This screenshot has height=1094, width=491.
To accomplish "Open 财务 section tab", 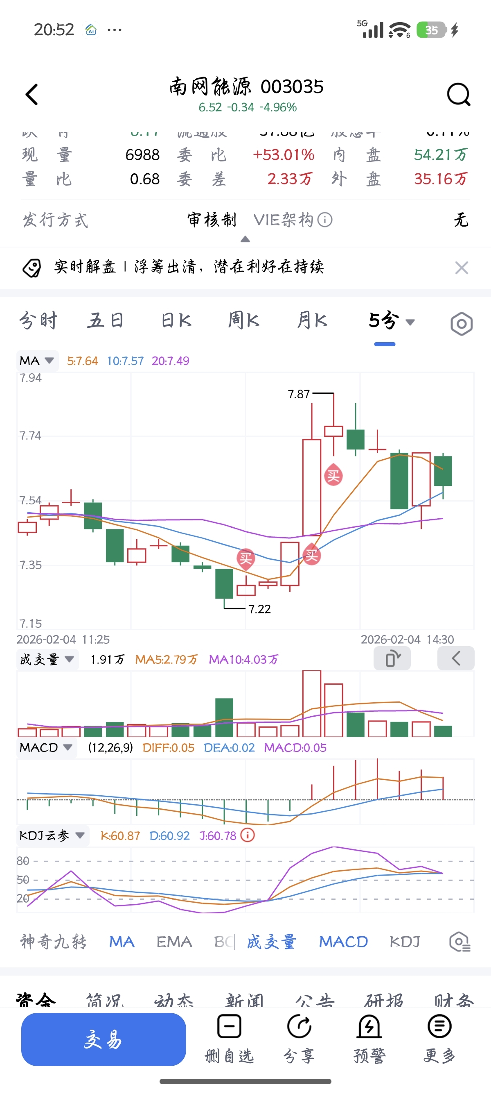I will pyautogui.click(x=454, y=1000).
